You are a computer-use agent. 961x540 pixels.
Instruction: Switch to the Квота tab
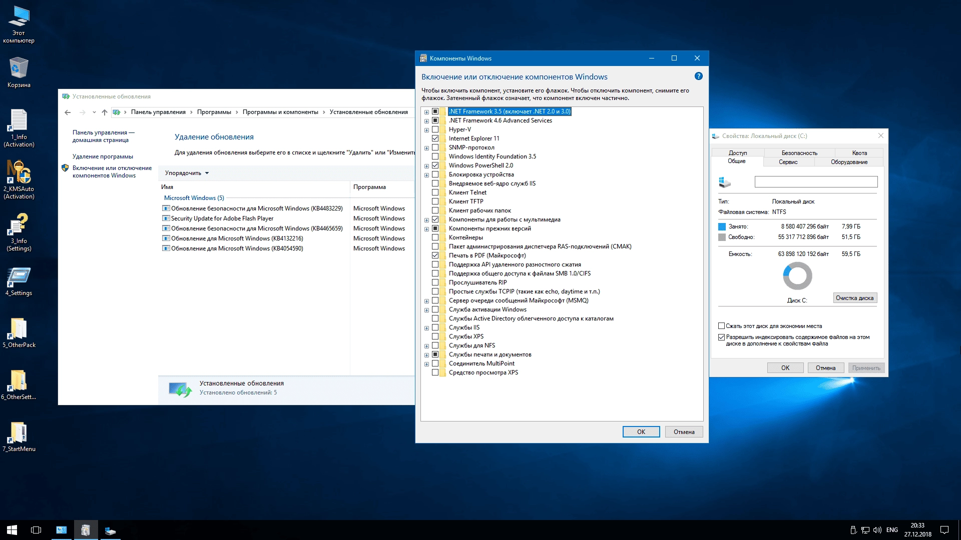(859, 152)
